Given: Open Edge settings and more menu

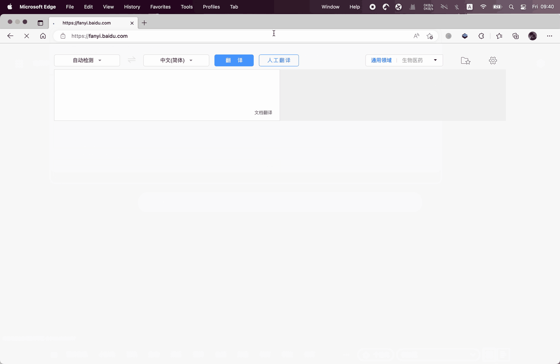Looking at the screenshot, I should 550,36.
